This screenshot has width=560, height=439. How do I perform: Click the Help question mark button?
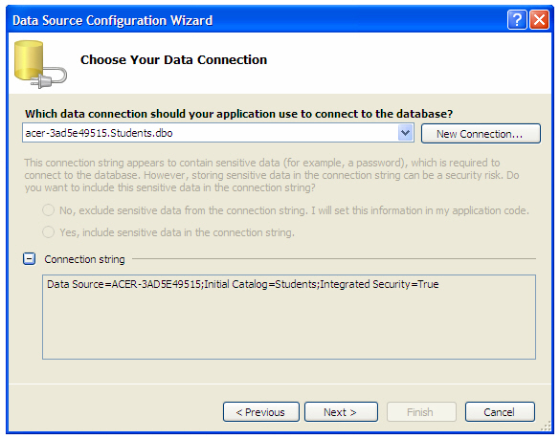click(517, 20)
